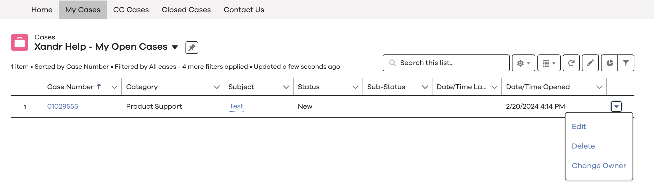Click the Search this list field
The height and width of the screenshot is (194, 654).
(446, 63)
